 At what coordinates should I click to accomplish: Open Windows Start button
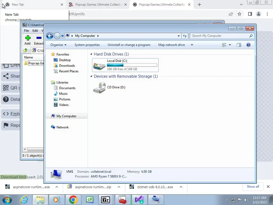[x=7, y=200]
